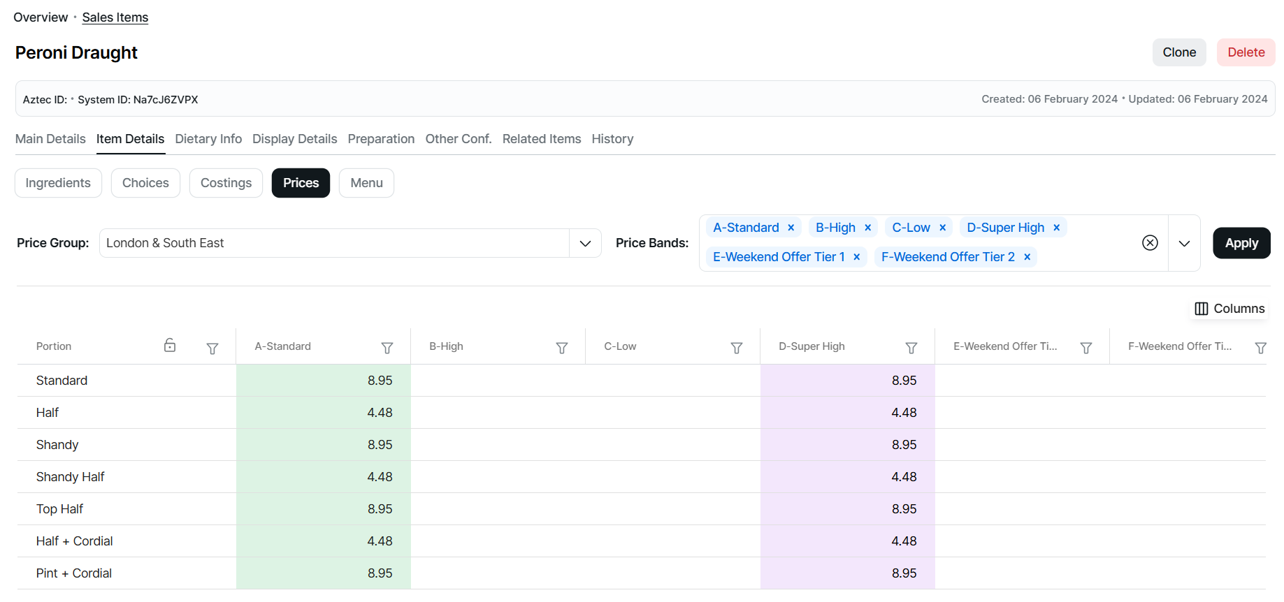This screenshot has width=1284, height=602.
Task: Click the D-Super High price for Half portion
Action: pos(847,413)
